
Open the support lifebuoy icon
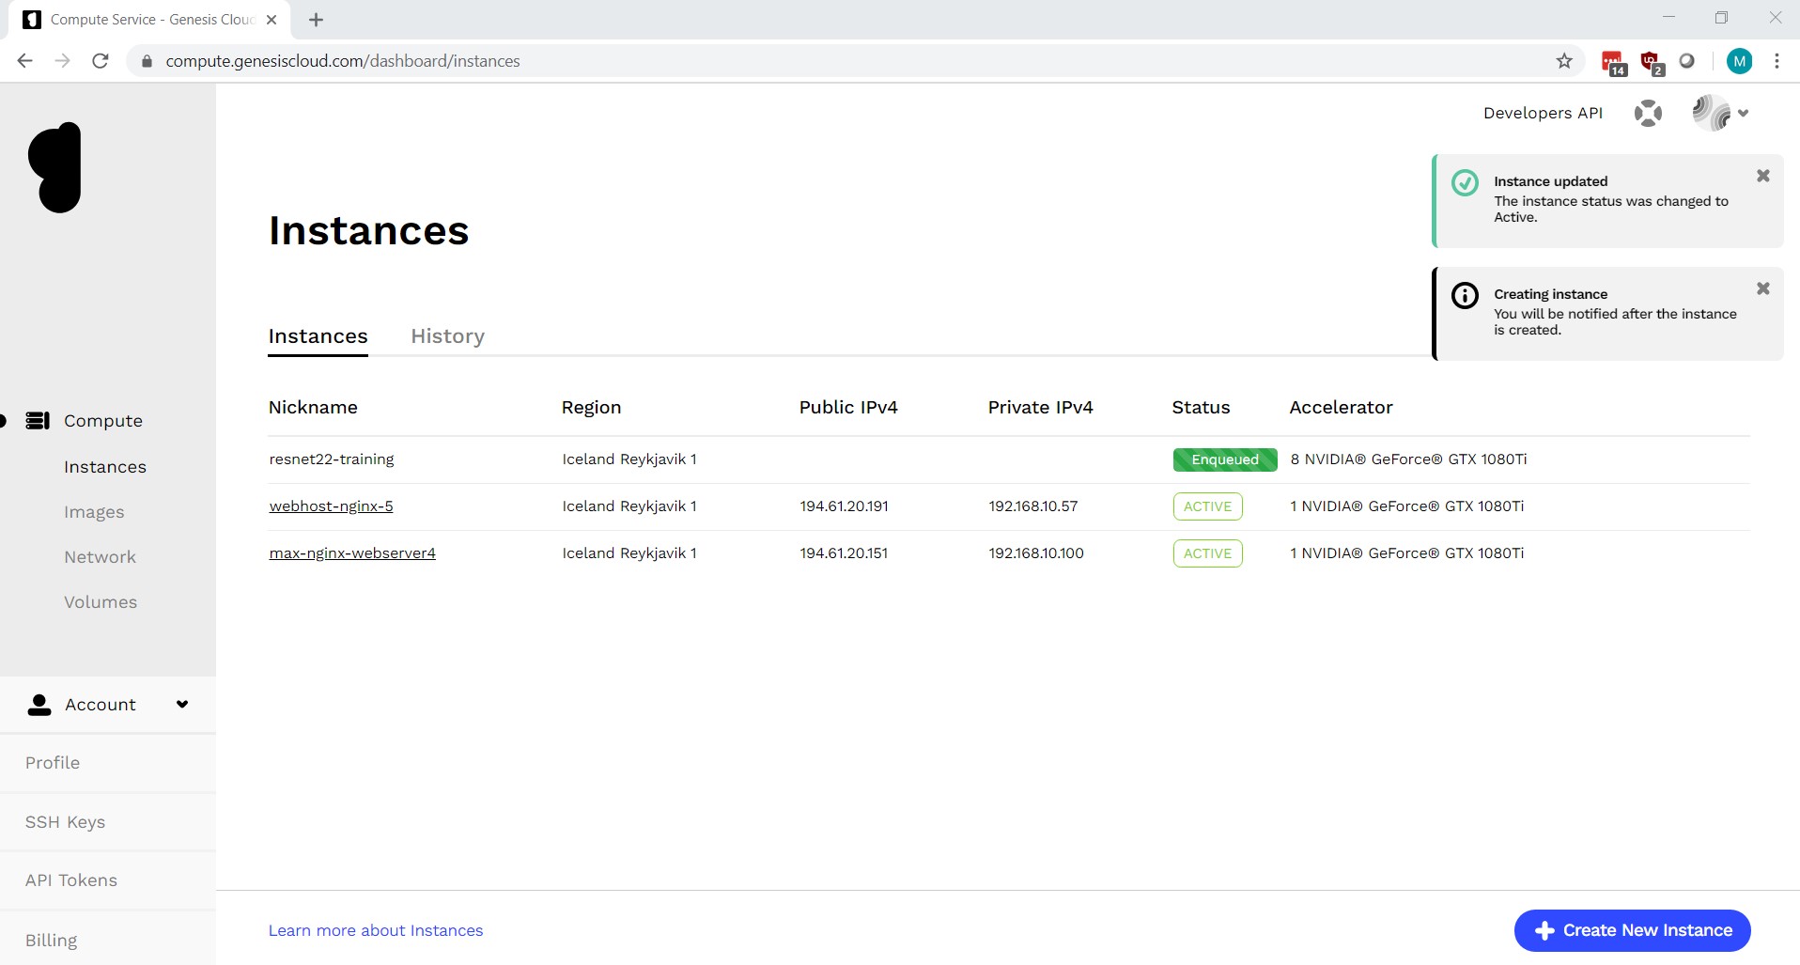tap(1648, 114)
